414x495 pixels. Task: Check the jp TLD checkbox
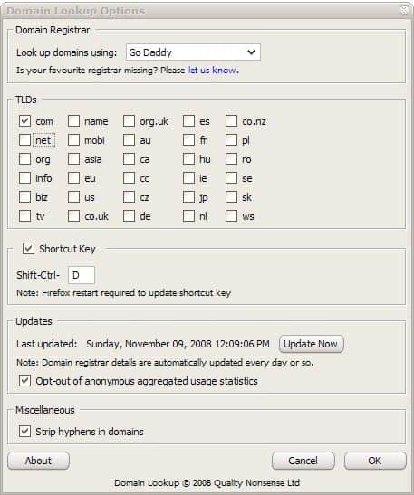pyautogui.click(x=188, y=197)
